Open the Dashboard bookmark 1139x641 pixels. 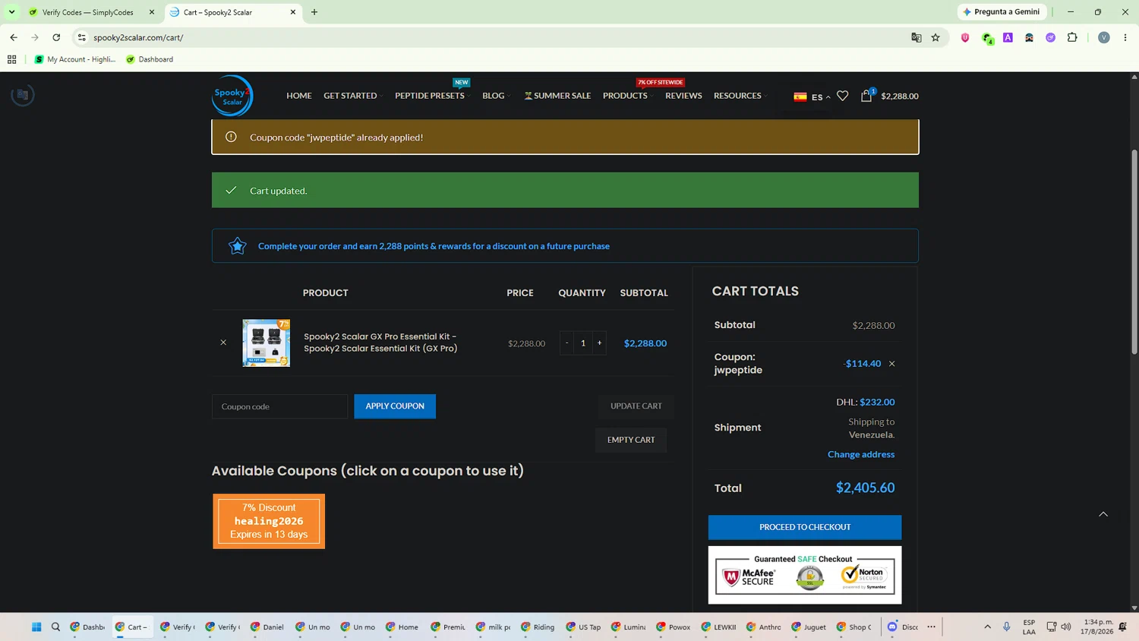pos(150,59)
